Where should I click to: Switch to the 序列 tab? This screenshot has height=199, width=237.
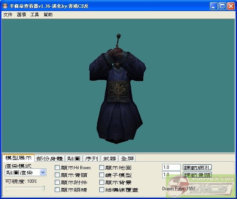point(91,158)
